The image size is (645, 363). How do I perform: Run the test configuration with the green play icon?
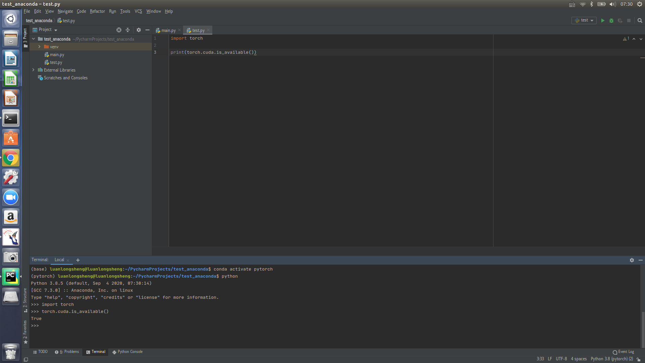tap(603, 21)
